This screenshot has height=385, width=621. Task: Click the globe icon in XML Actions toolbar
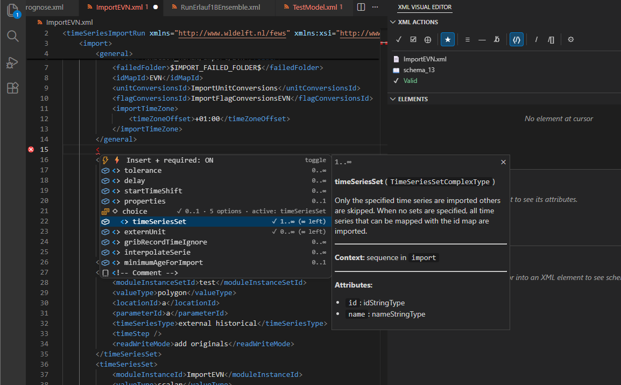pos(428,39)
